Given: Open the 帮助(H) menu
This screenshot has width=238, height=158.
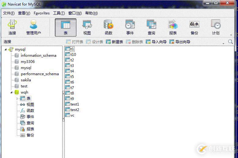Looking at the screenshot, I should tap(91, 13).
